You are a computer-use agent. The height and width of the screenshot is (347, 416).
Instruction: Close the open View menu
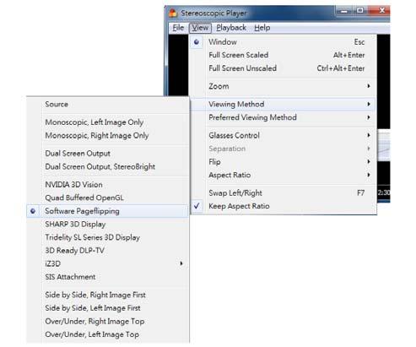tap(200, 28)
